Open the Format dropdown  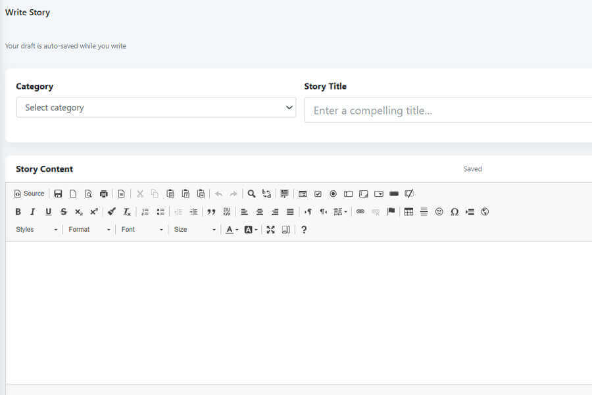tap(89, 229)
